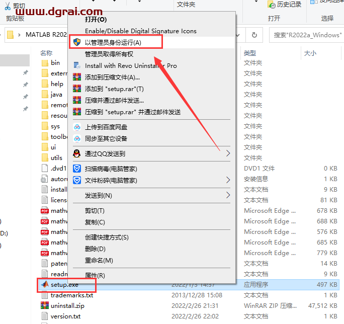This screenshot has height=324, width=344.
Task: Choose 删除(D) in context menu
Action: [95, 249]
